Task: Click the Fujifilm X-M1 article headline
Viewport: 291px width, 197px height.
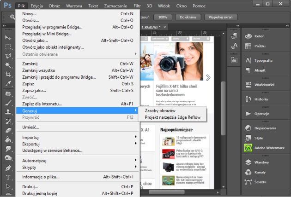Action: click(176, 91)
